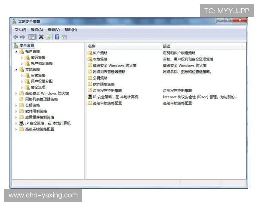Open the 文件(F) menu

point(20,30)
